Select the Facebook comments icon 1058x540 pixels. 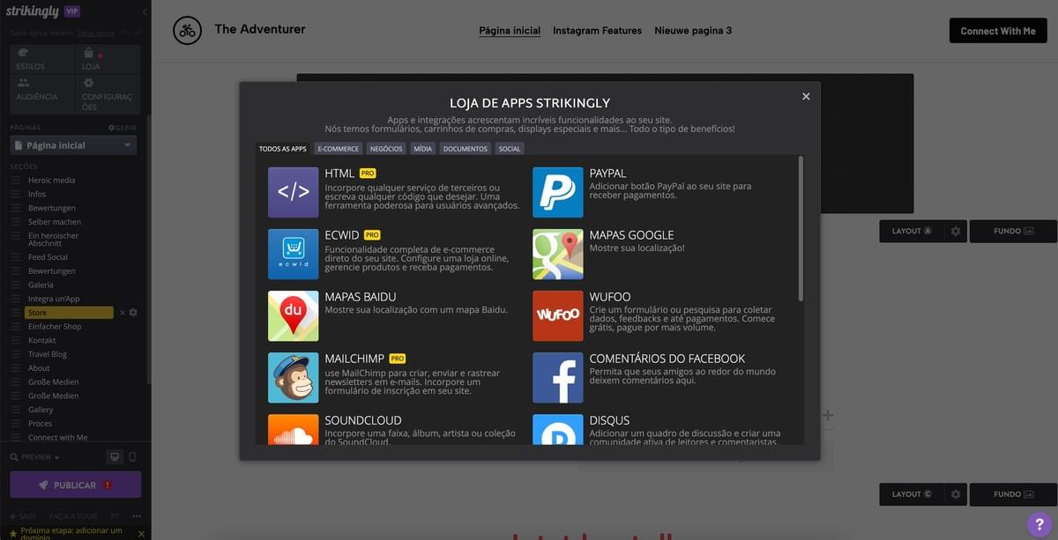[x=557, y=377]
